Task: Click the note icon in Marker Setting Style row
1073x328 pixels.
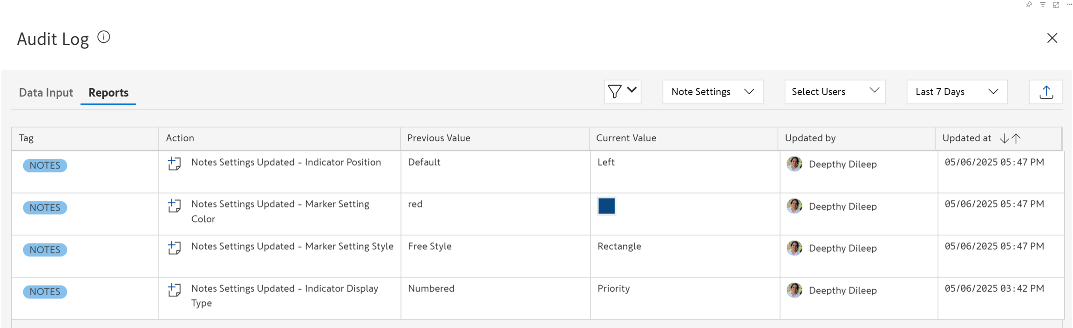Action: point(174,248)
